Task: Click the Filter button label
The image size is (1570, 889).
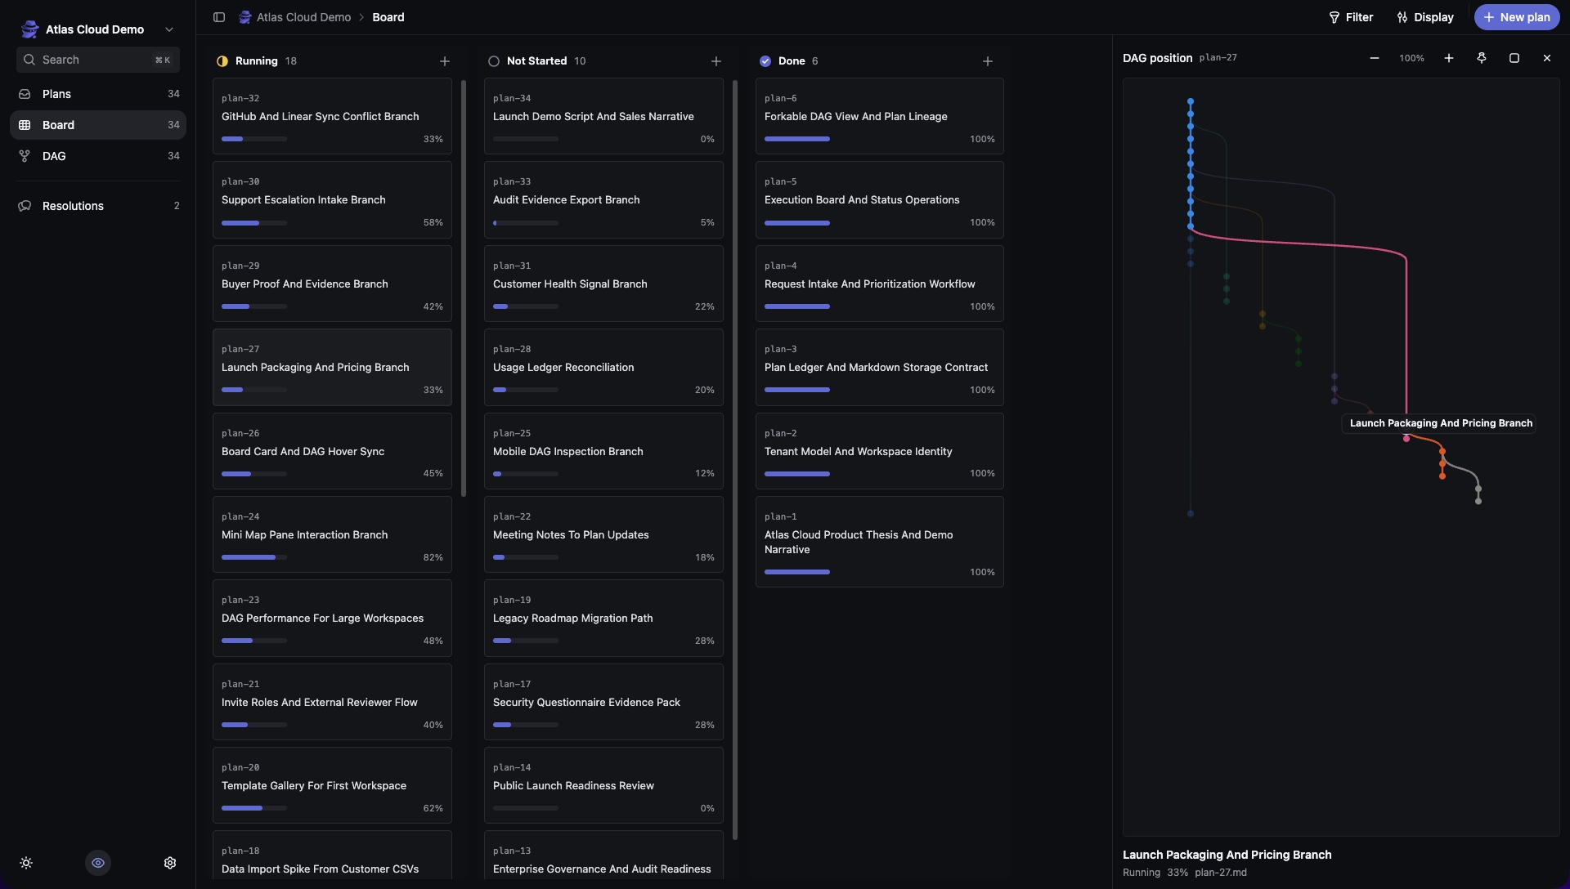Action: pos(1359,17)
